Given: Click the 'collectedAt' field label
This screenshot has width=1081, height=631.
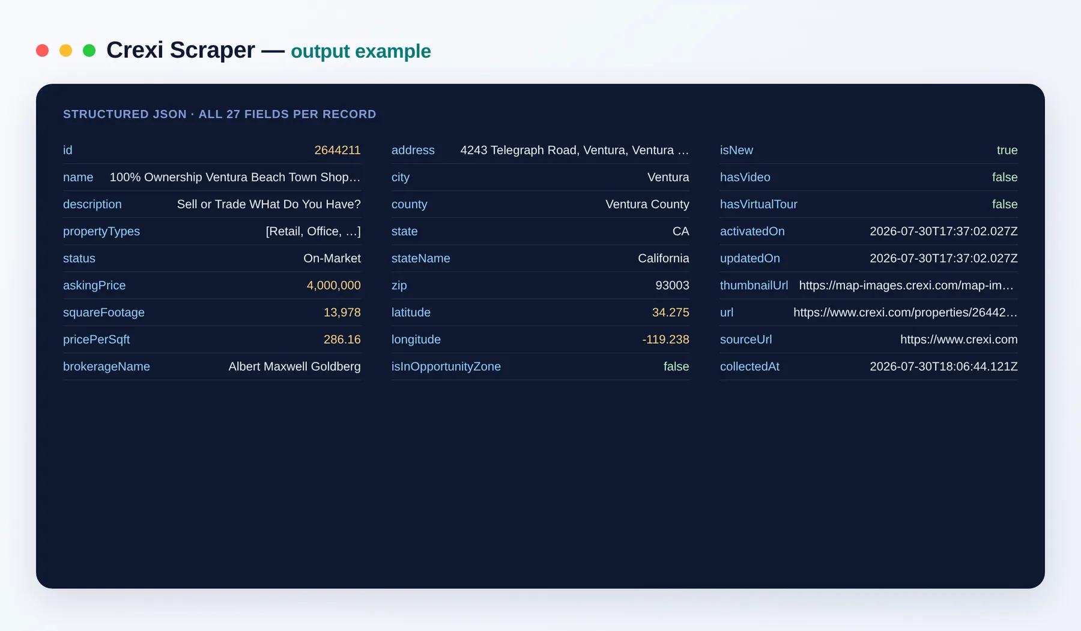Looking at the screenshot, I should coord(749,367).
